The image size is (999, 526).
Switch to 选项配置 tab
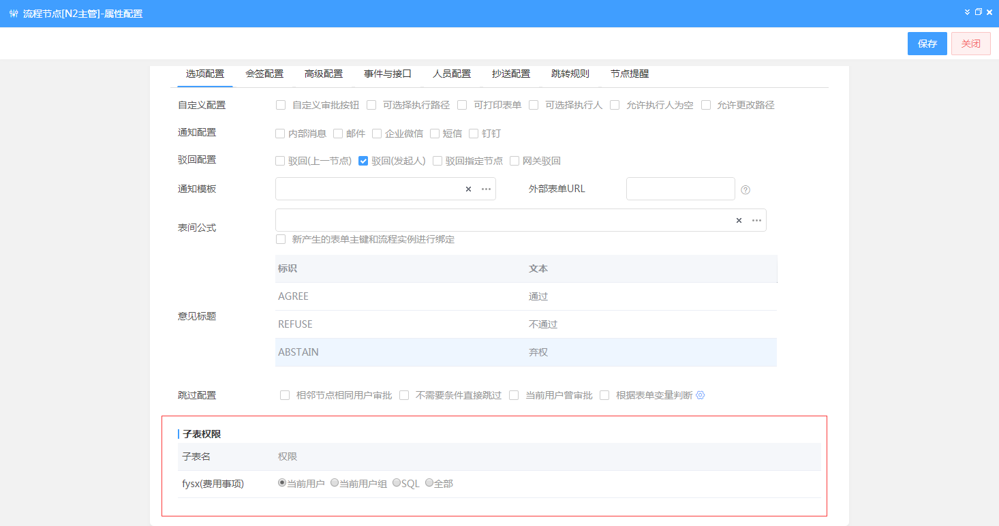coord(205,74)
